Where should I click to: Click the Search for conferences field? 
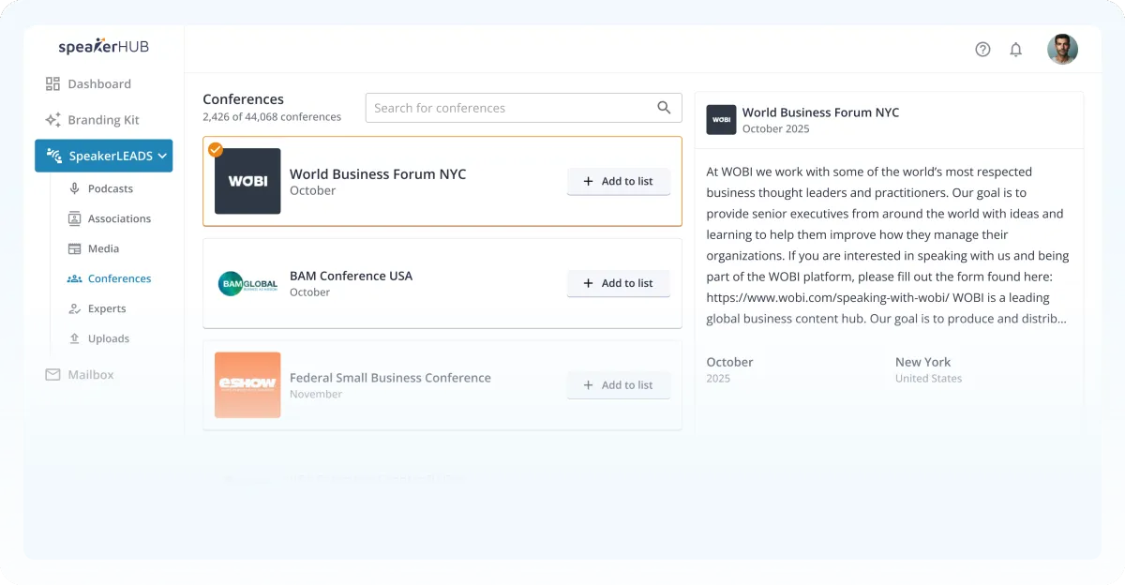coord(523,108)
